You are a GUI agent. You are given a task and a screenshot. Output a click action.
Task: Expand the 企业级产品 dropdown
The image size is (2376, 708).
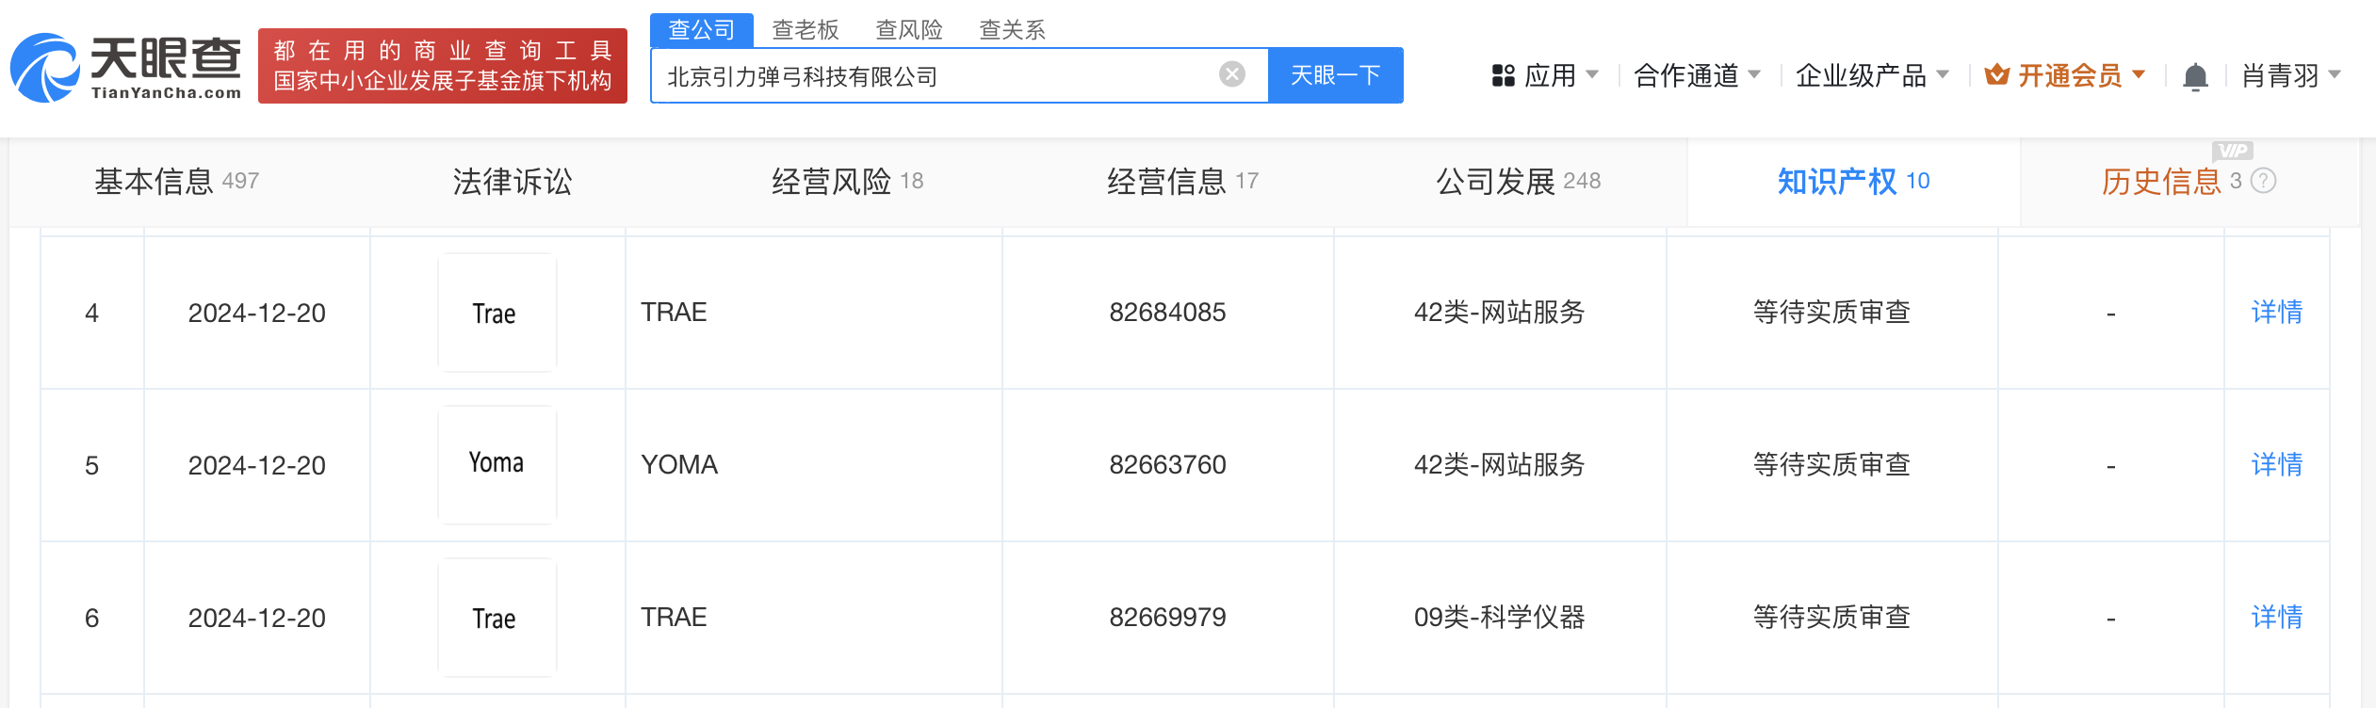(1871, 75)
